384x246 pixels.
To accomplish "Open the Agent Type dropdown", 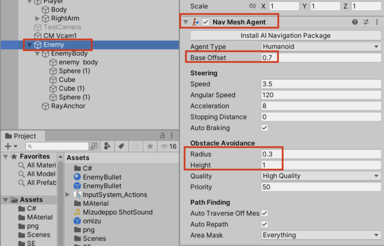I will click(x=321, y=47).
